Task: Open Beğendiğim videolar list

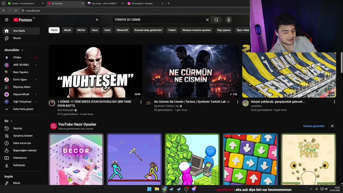Action: 21,150
